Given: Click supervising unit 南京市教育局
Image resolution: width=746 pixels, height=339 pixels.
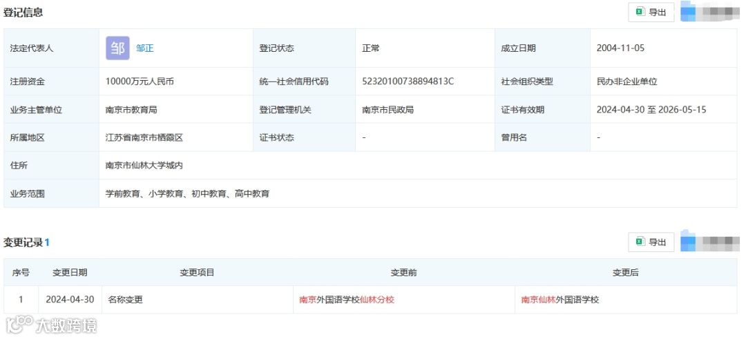Looking at the screenshot, I should point(131,110).
